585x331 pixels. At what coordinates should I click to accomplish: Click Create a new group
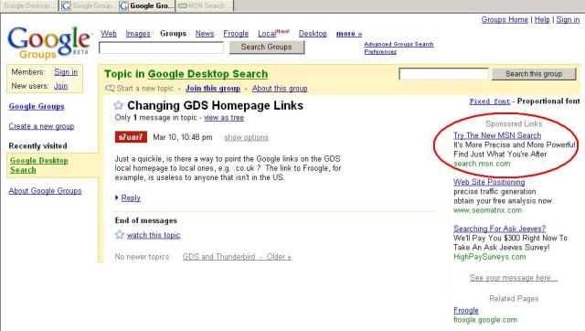pyautogui.click(x=41, y=126)
